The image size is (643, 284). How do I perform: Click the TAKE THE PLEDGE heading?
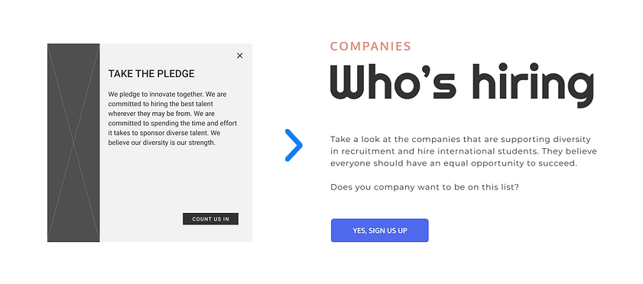[x=151, y=74]
